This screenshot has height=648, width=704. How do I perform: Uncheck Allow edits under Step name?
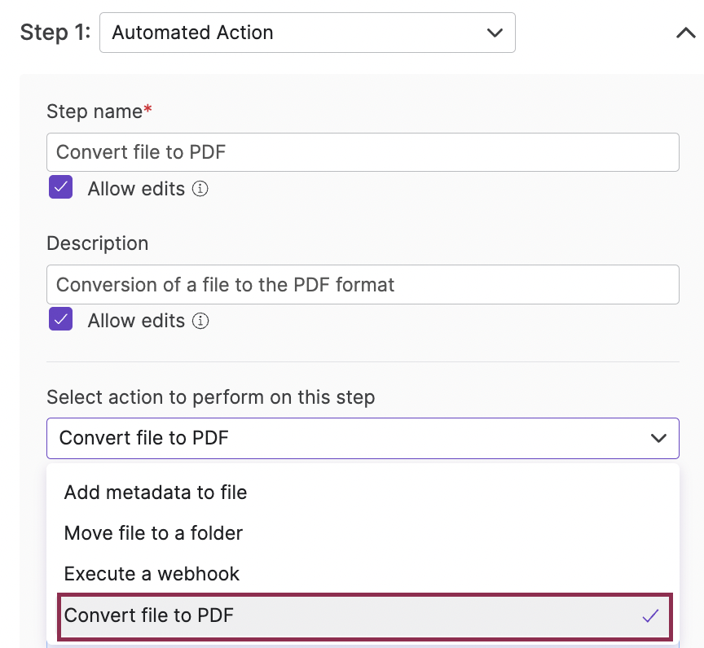click(x=60, y=187)
